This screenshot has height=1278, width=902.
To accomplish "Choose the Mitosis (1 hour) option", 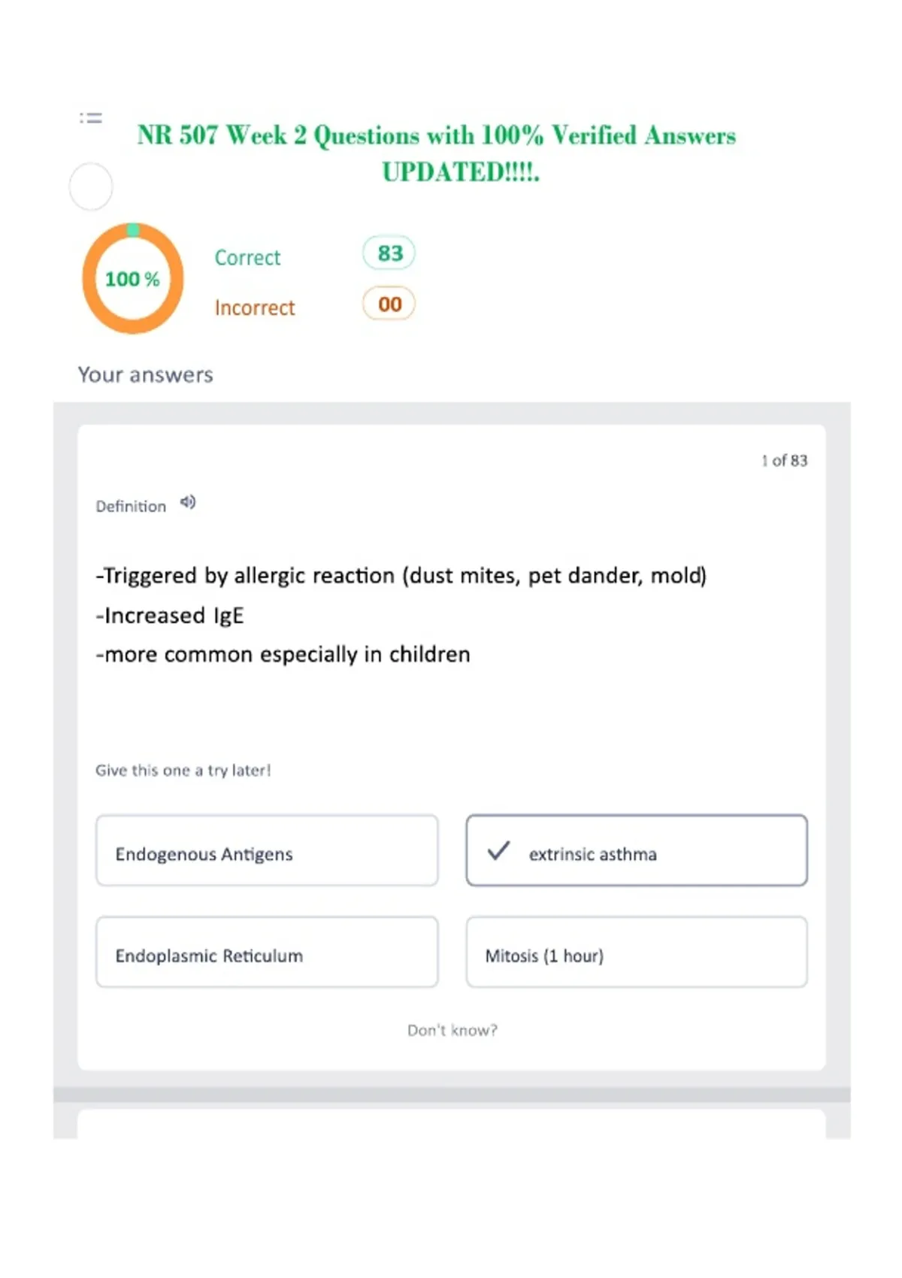I will (637, 952).
